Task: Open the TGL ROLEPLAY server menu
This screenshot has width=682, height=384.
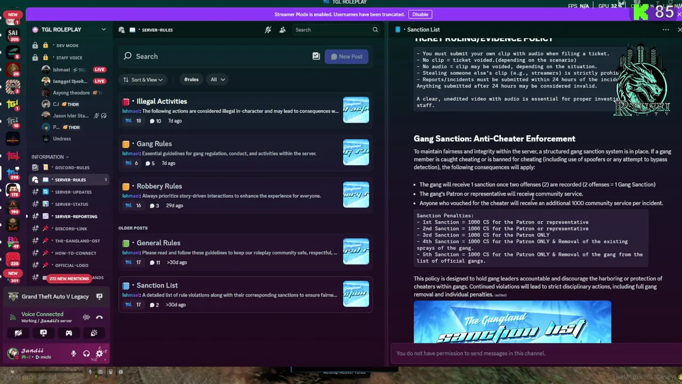Action: click(69, 30)
